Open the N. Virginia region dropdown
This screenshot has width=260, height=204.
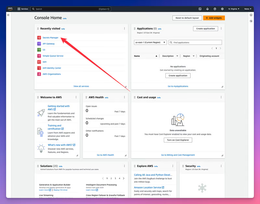pos(234,9)
